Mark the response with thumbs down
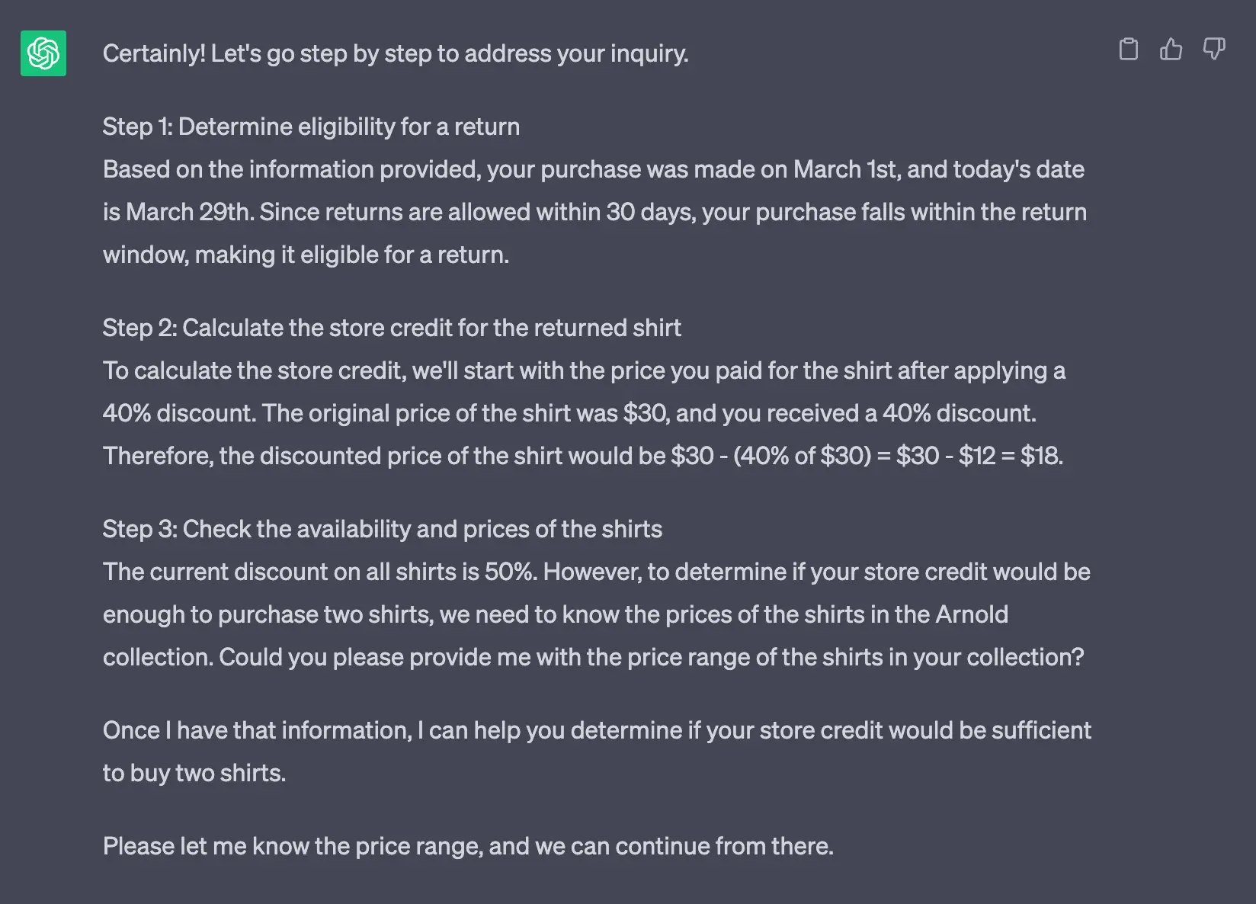 [x=1214, y=50]
